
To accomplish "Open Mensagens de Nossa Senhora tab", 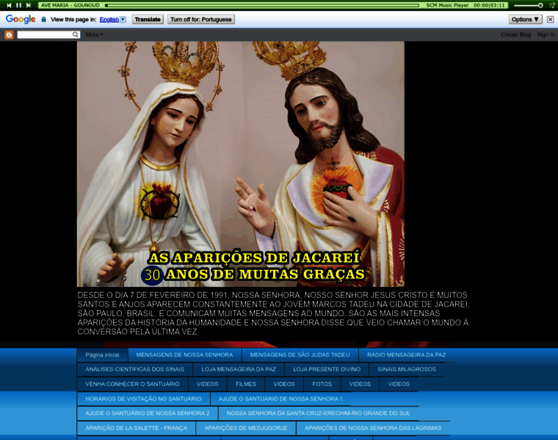I will (184, 354).
